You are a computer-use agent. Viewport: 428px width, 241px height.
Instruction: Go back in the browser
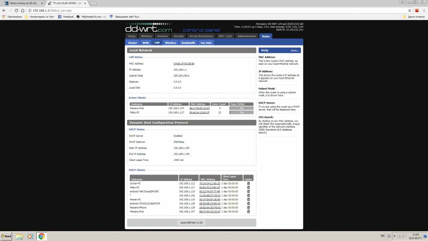pyautogui.click(x=4, y=10)
